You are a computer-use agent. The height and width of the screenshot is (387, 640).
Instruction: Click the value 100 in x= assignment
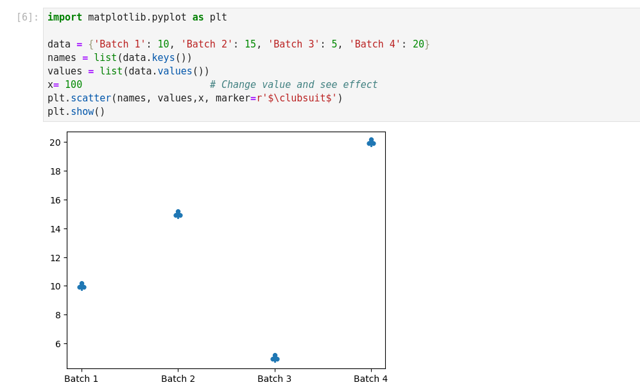pyautogui.click(x=73, y=85)
